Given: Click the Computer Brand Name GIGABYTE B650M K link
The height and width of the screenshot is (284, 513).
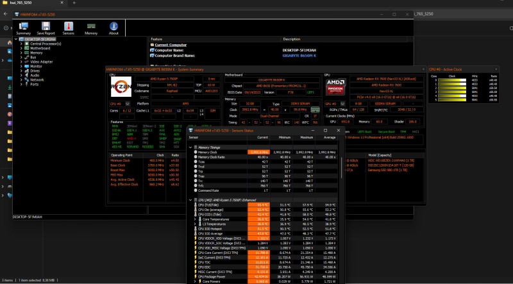Looking at the screenshot, I should click(299, 56).
